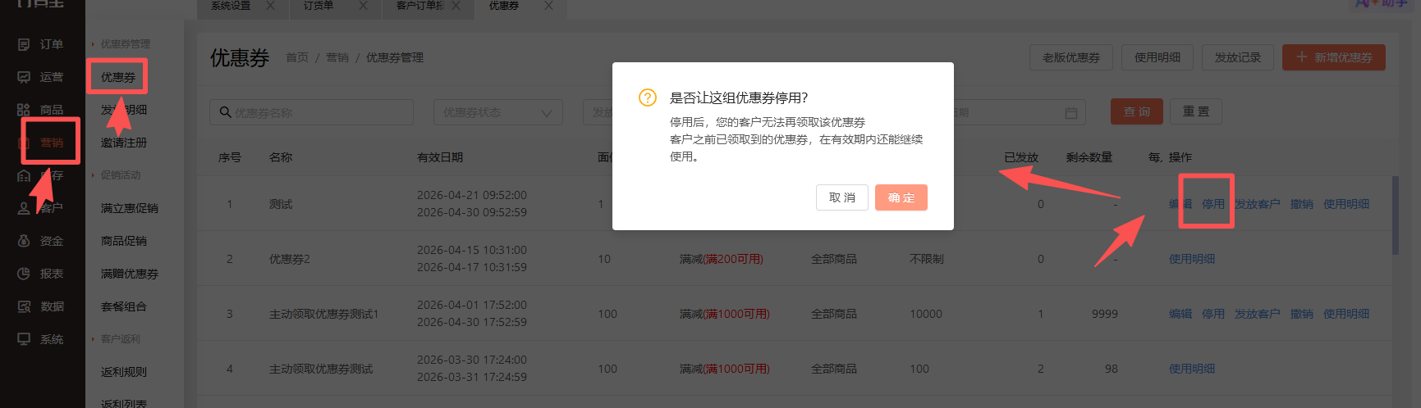This screenshot has width=1421, height=408.
Task: Click 停用 for 主动领取优惠券测试1 row
Action: tap(1213, 314)
